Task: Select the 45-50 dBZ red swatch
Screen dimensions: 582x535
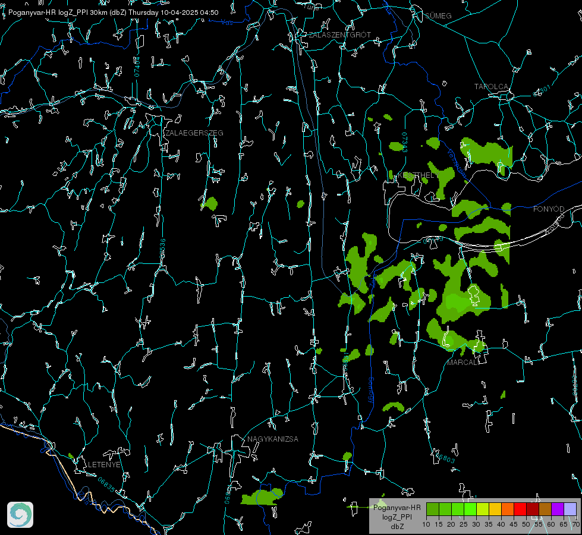Action: (x=520, y=509)
